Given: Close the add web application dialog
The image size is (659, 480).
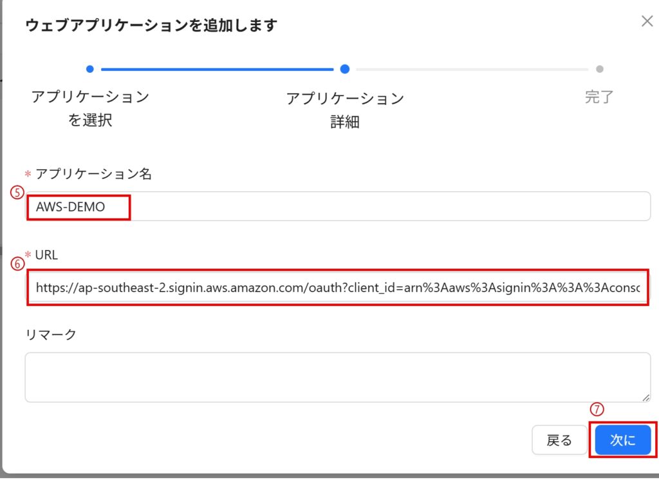Looking at the screenshot, I should click(647, 21).
